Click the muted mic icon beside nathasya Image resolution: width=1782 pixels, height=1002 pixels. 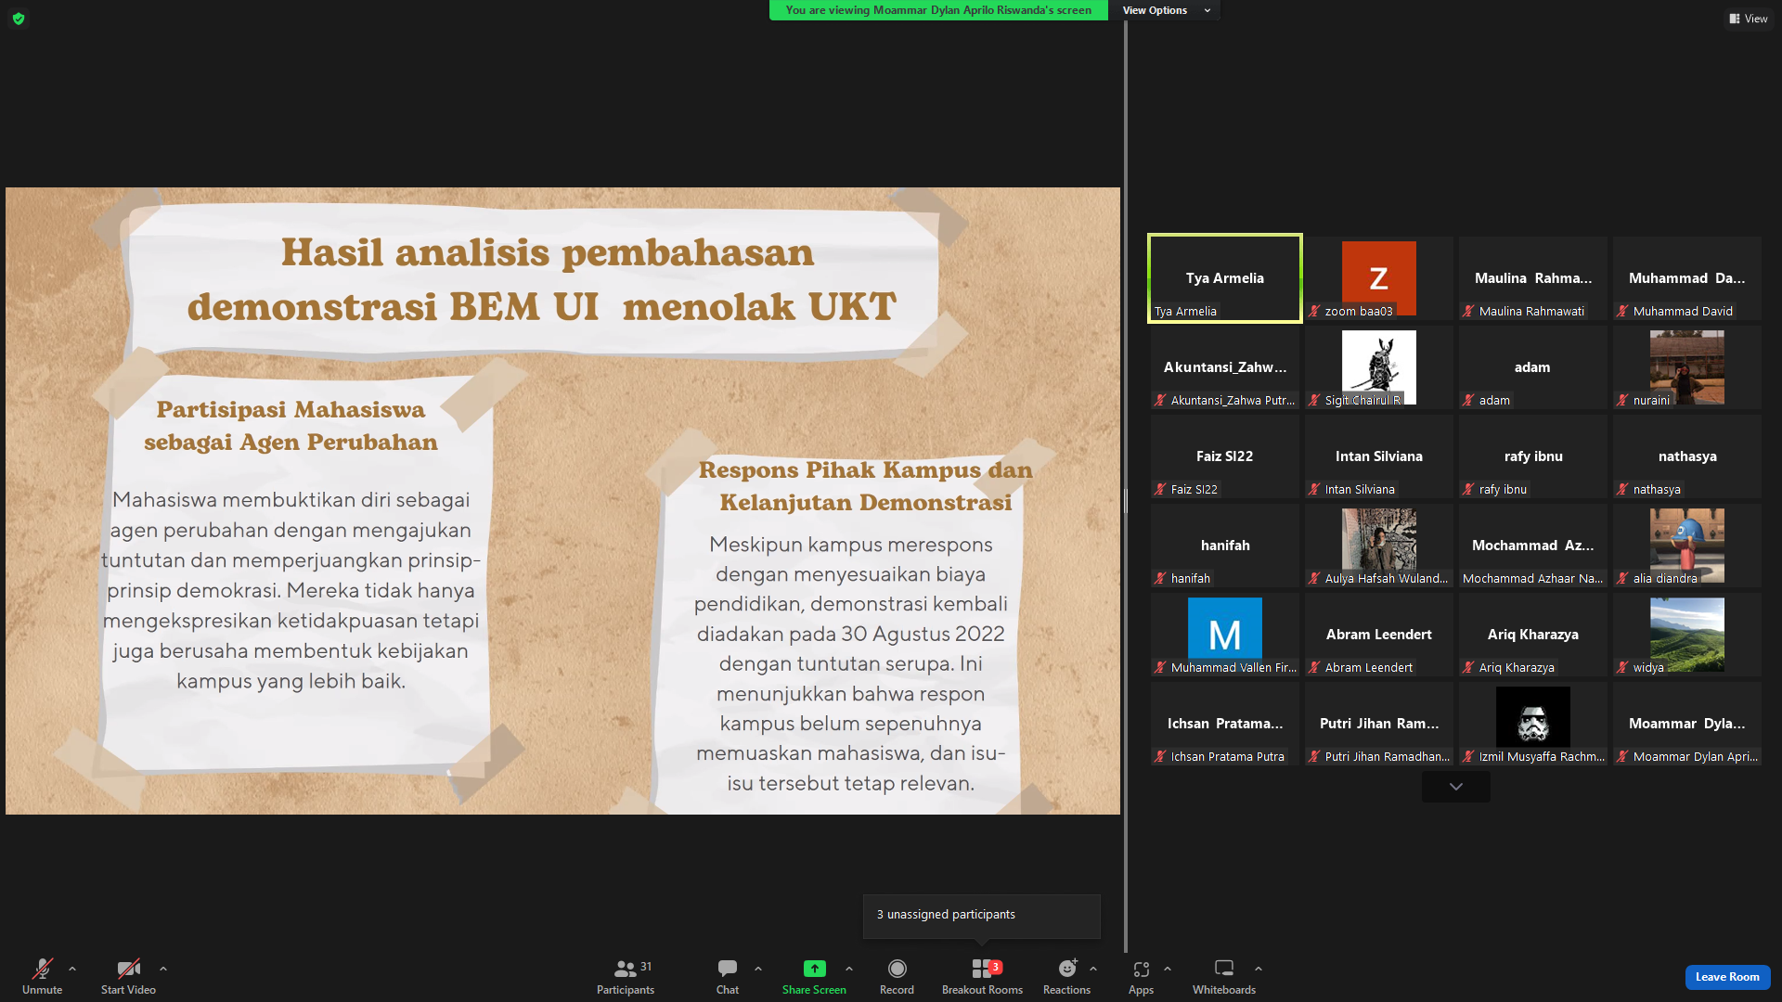(1622, 490)
